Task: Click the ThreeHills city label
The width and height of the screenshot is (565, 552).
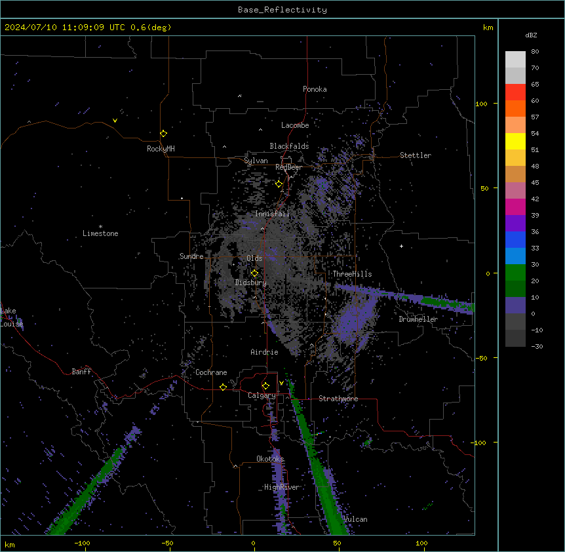Action: pos(352,274)
